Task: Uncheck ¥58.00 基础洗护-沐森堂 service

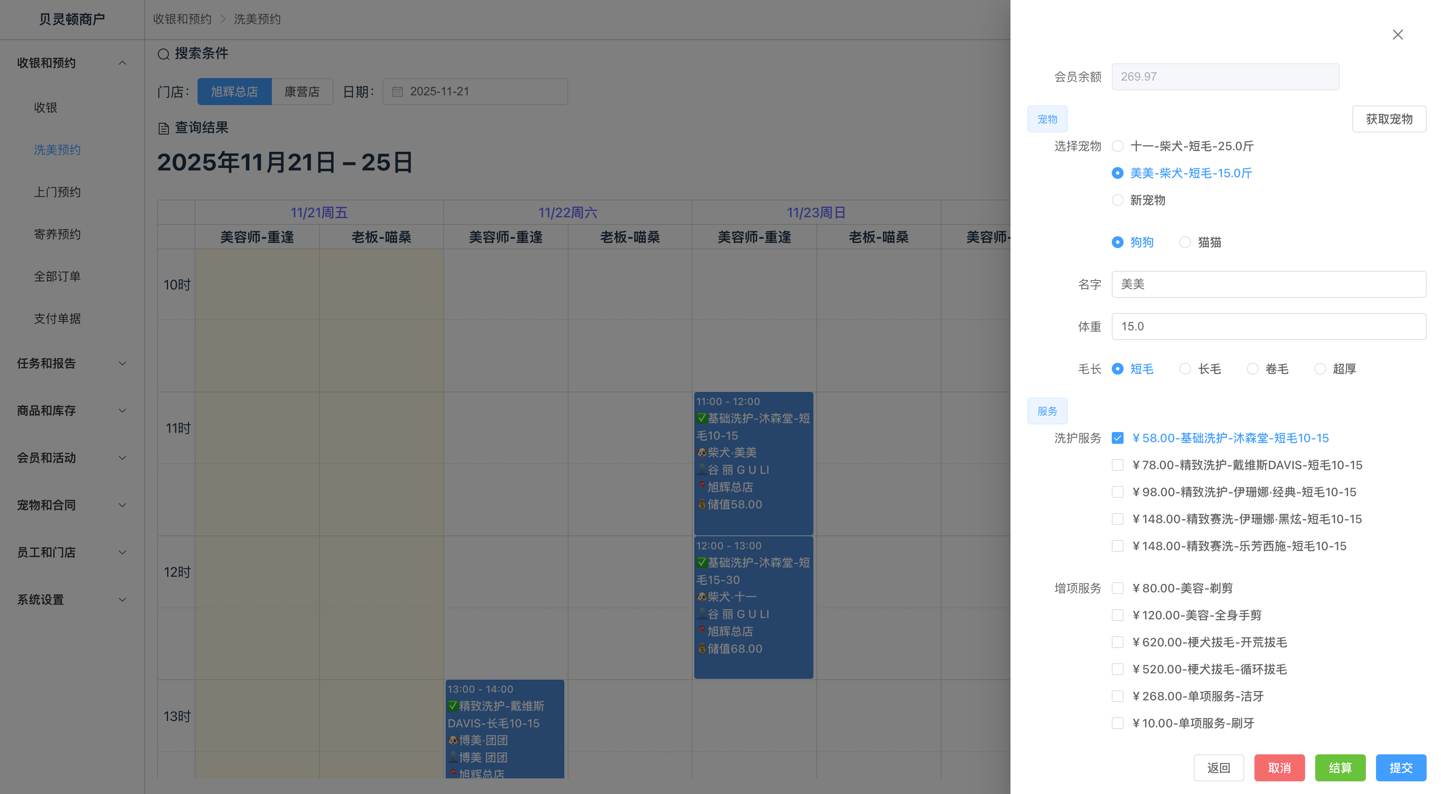Action: click(x=1117, y=438)
